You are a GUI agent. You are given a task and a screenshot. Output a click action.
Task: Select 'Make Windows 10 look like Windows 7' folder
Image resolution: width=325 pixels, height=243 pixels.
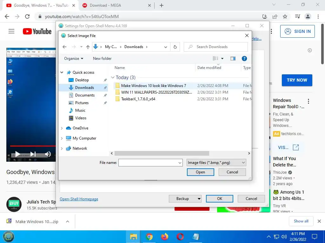coord(154,85)
